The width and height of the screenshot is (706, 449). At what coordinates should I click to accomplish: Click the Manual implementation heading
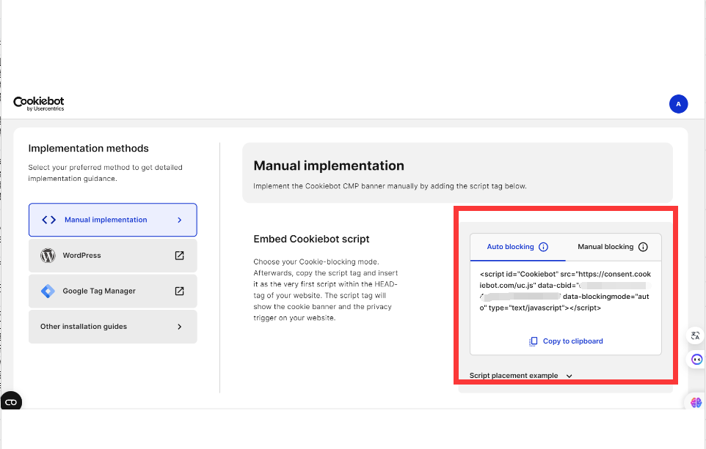tap(329, 166)
